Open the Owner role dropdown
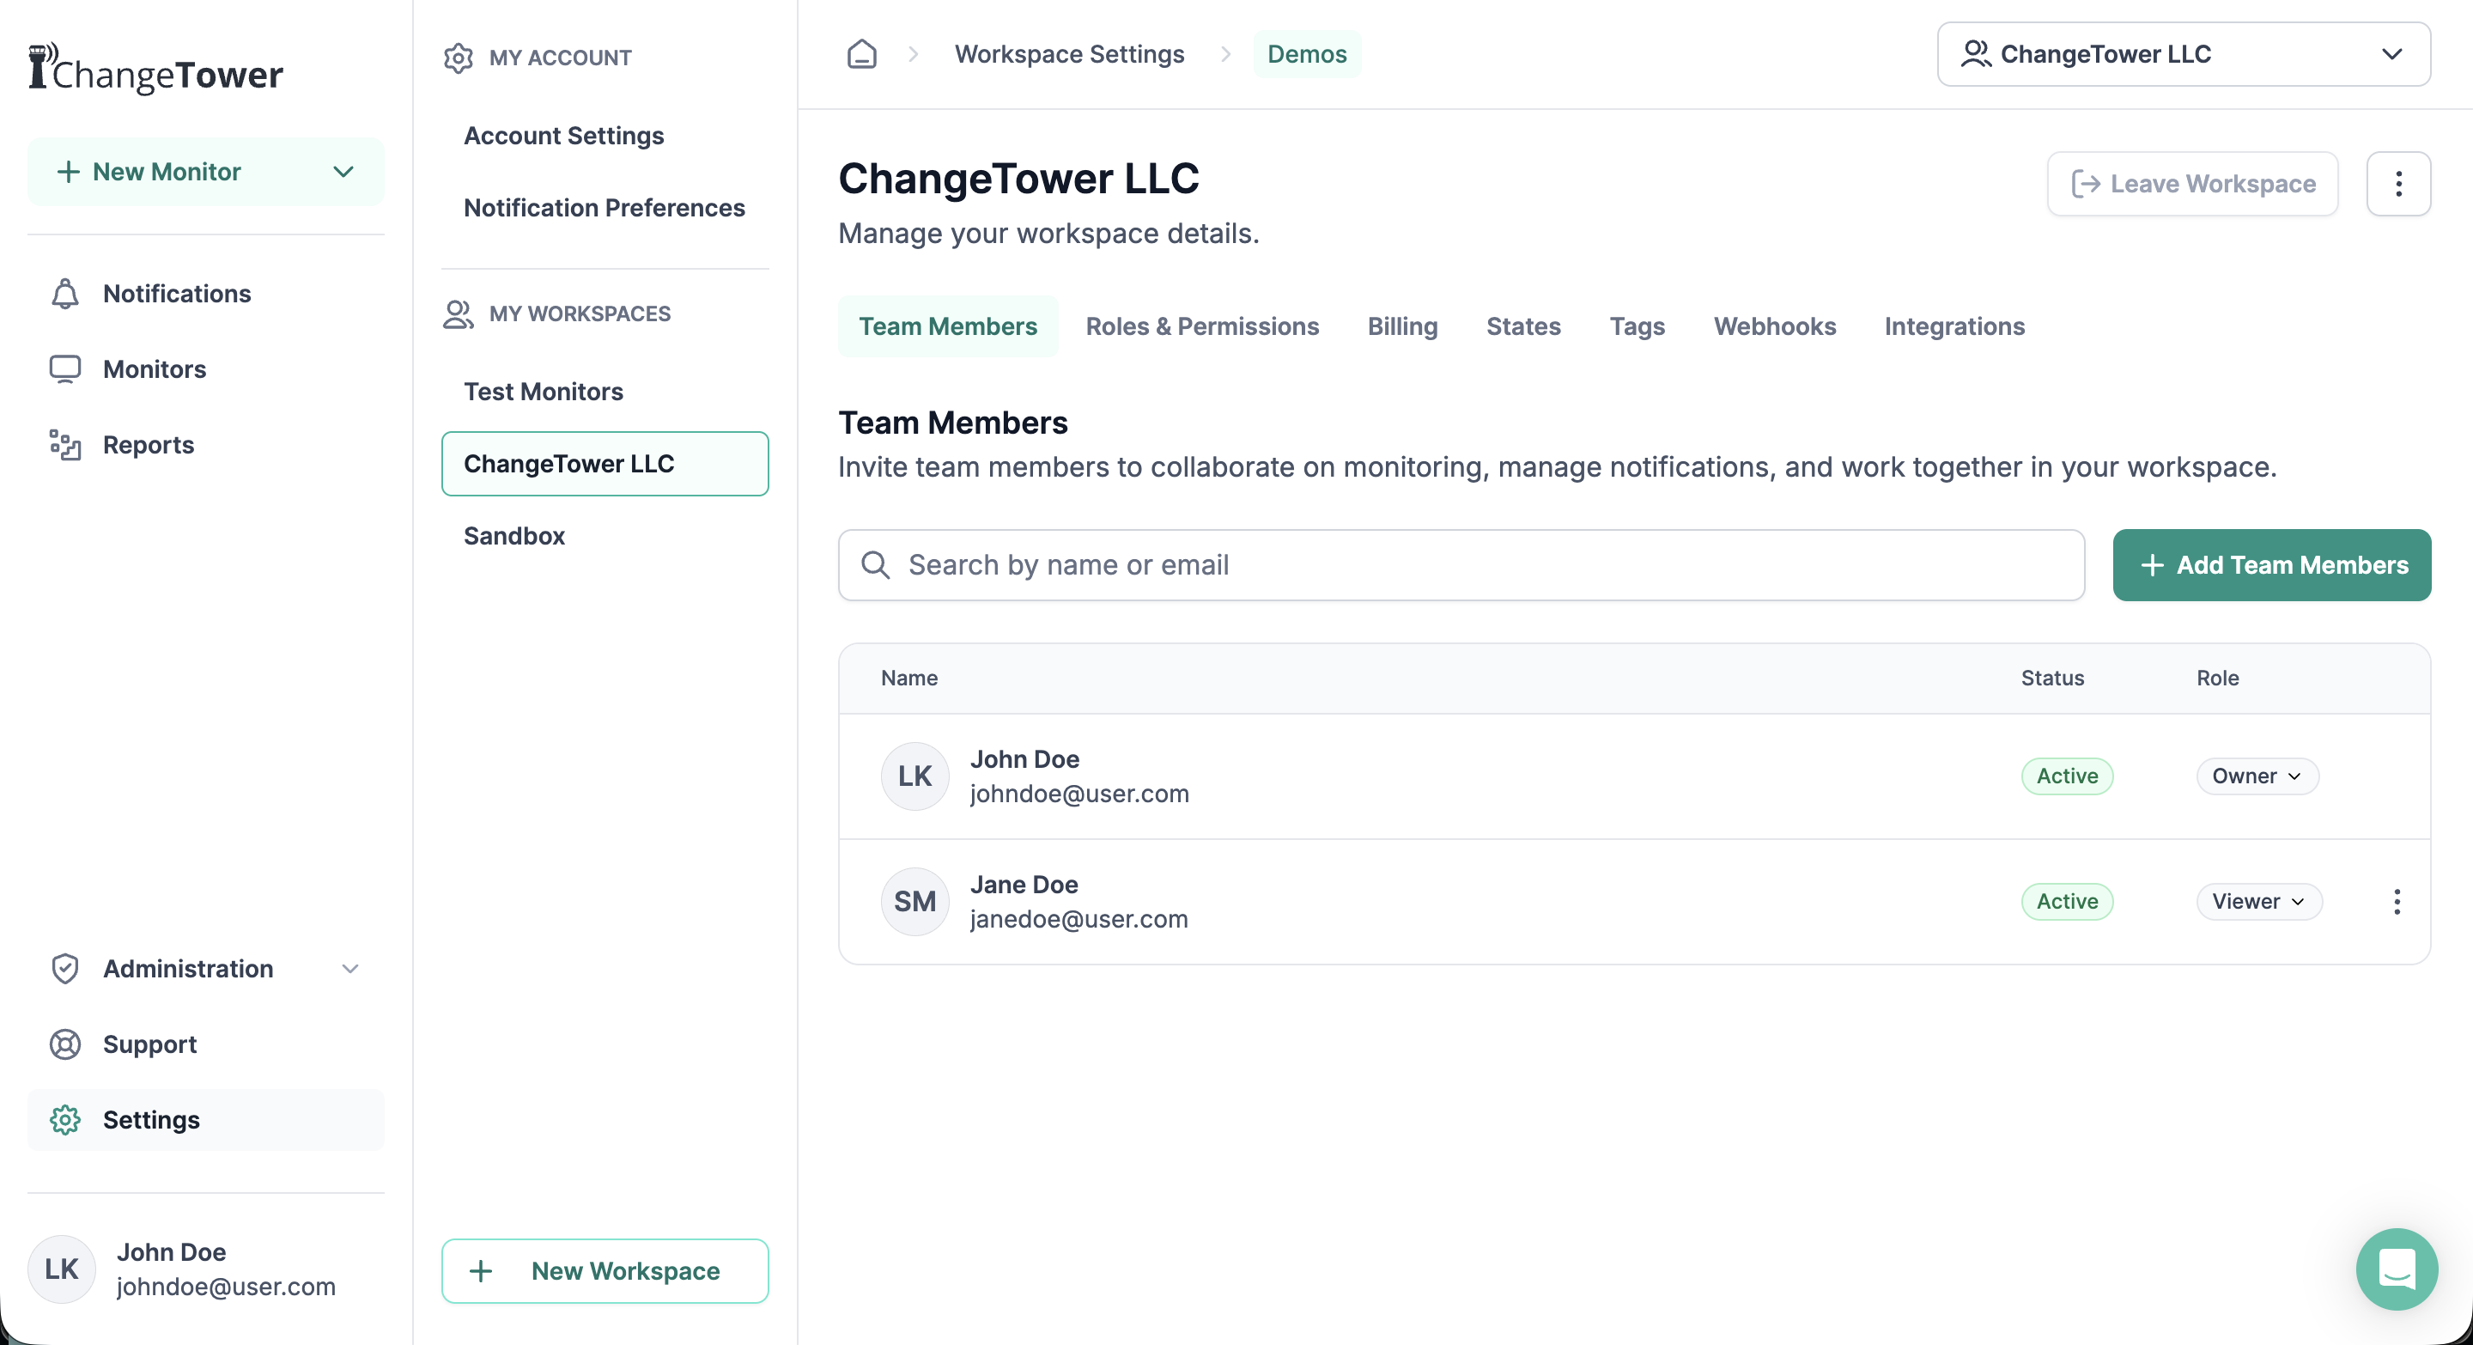This screenshot has height=1345, width=2473. (x=2257, y=776)
